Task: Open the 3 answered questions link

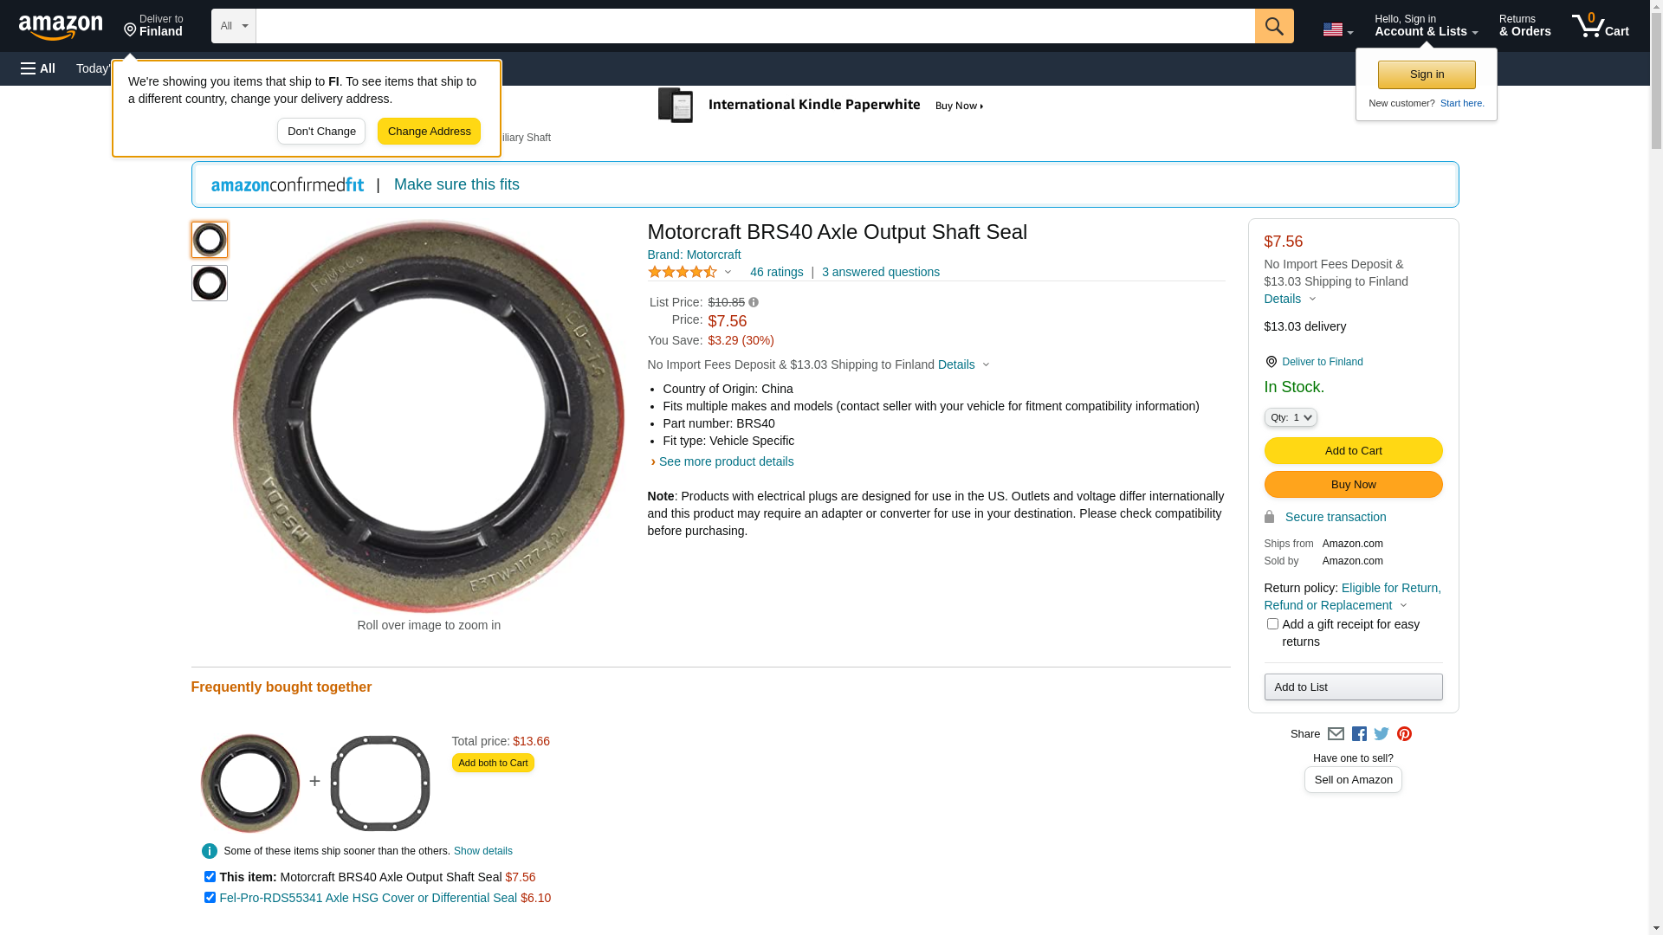Action: click(880, 272)
